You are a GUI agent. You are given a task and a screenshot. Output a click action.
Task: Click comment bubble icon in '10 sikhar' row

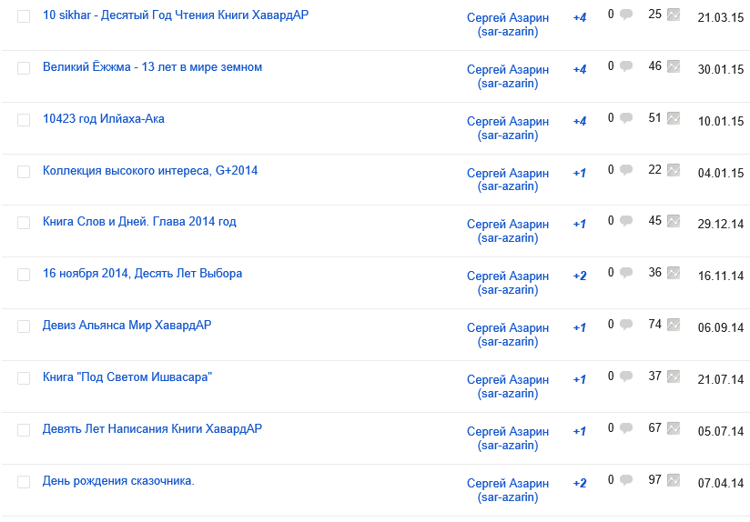(626, 15)
